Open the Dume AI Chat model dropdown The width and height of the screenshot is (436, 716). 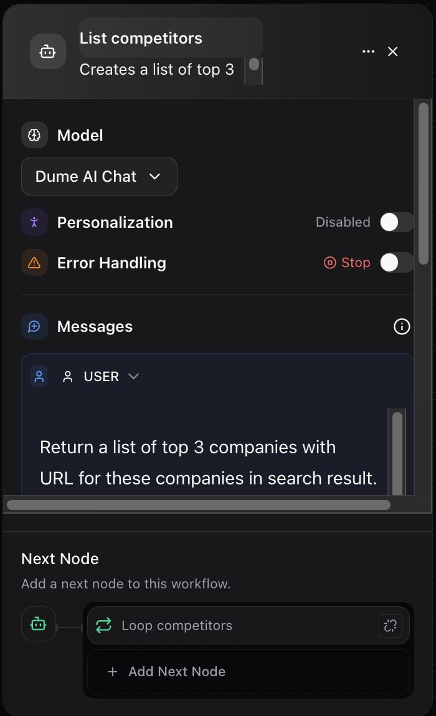[99, 176]
